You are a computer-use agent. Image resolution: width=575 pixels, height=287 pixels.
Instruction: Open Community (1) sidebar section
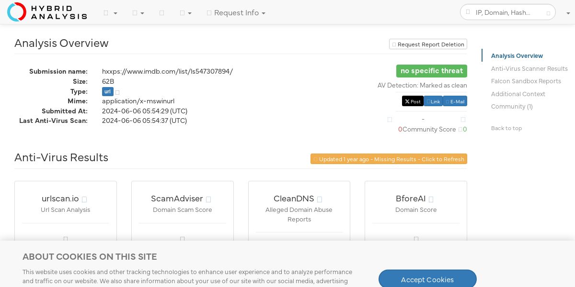[x=512, y=107]
